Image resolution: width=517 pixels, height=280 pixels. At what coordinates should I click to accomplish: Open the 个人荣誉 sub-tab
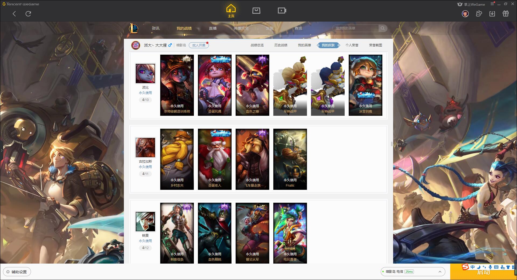pos(352,45)
